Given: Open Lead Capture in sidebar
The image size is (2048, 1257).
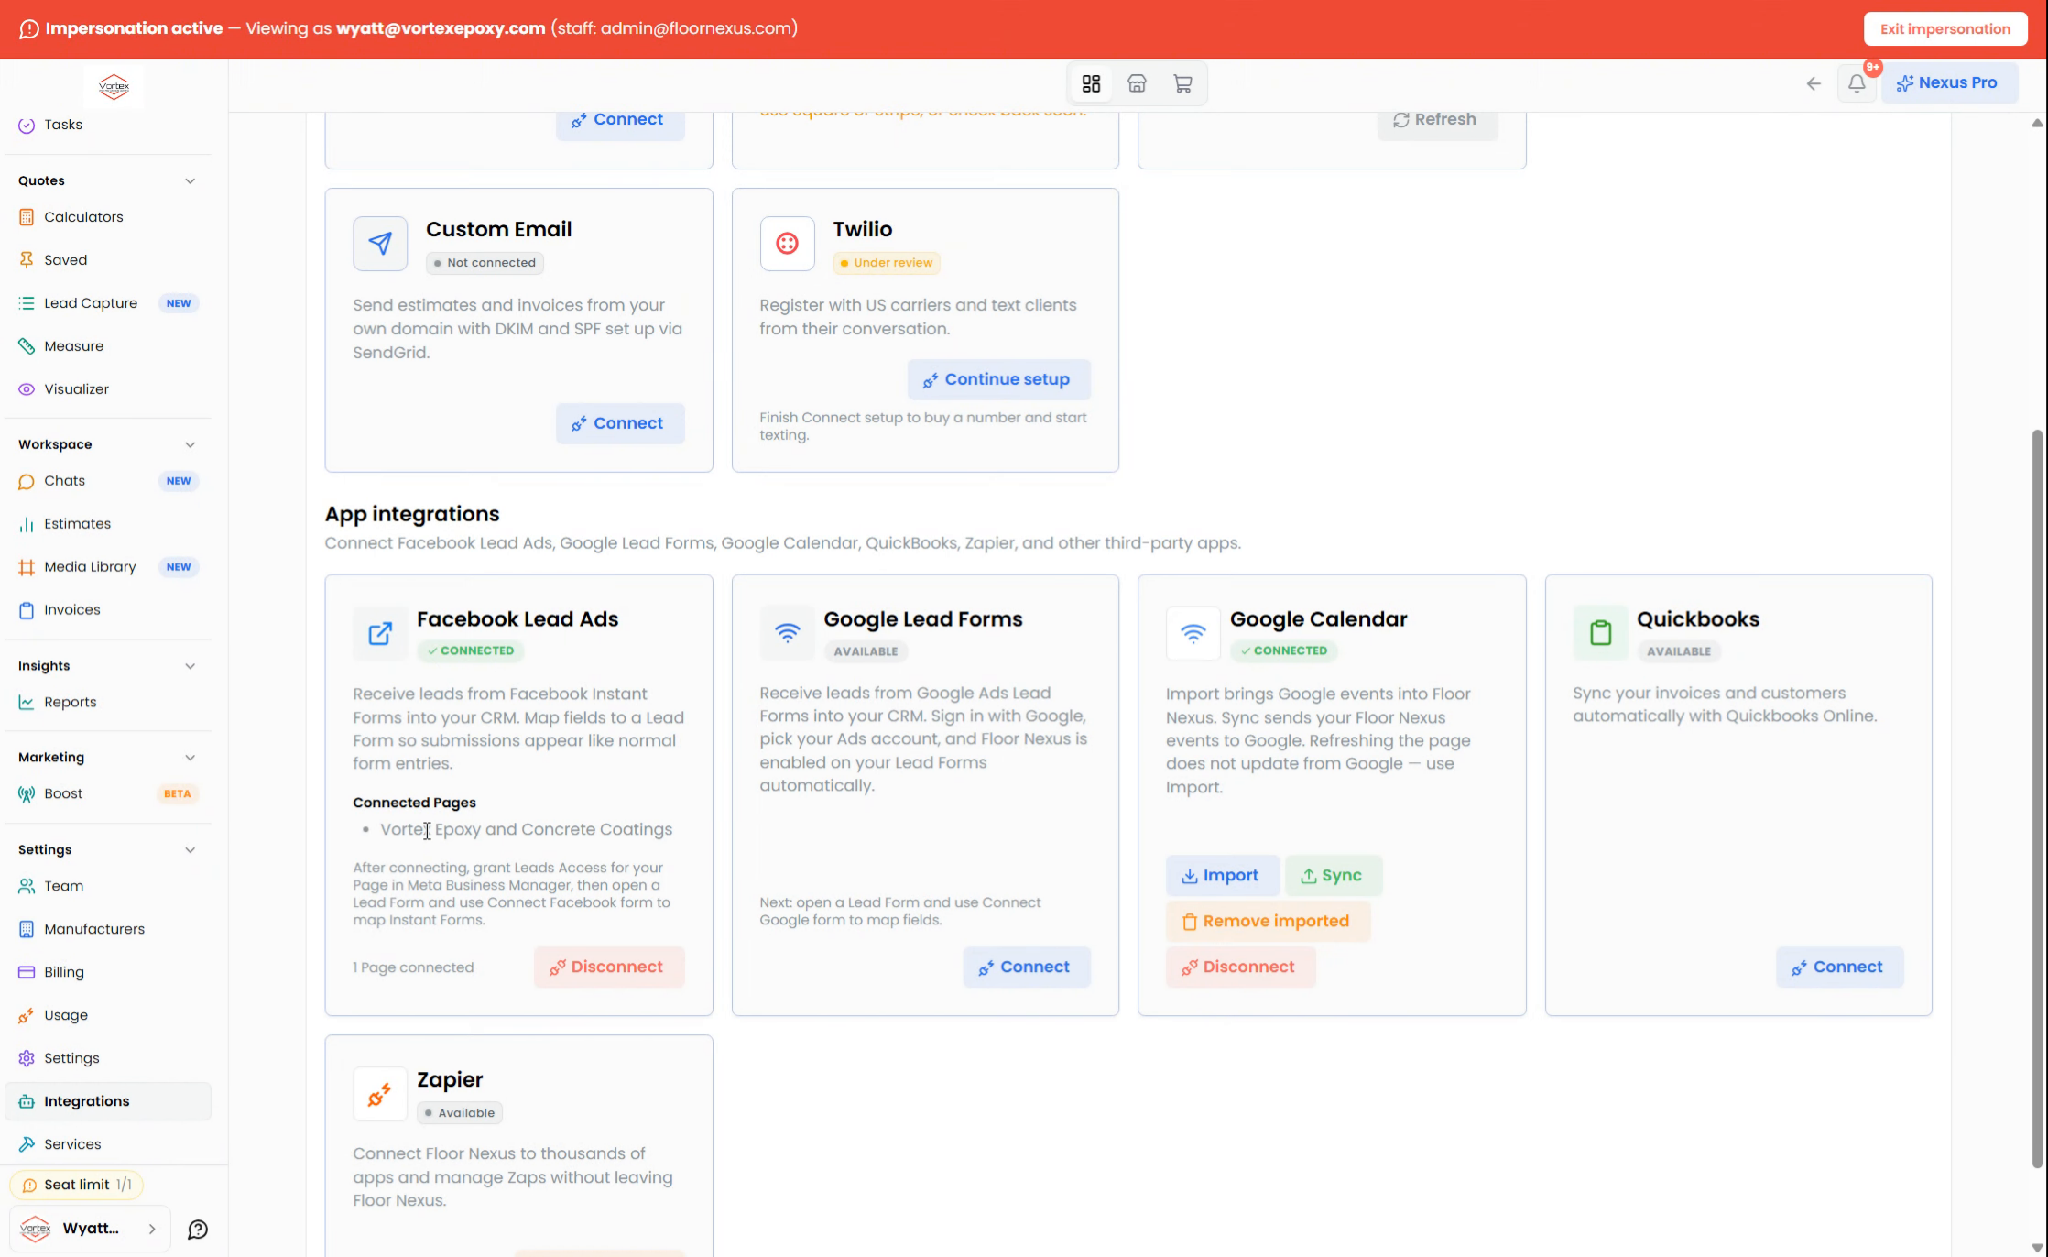Looking at the screenshot, I should [108, 303].
